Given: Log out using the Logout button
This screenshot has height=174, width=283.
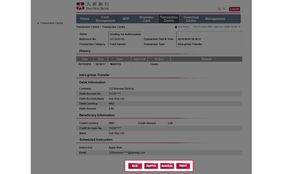Looking at the screenshot, I should (234, 9).
